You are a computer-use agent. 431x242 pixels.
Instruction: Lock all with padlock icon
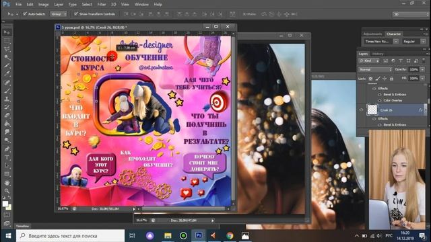pos(392,79)
